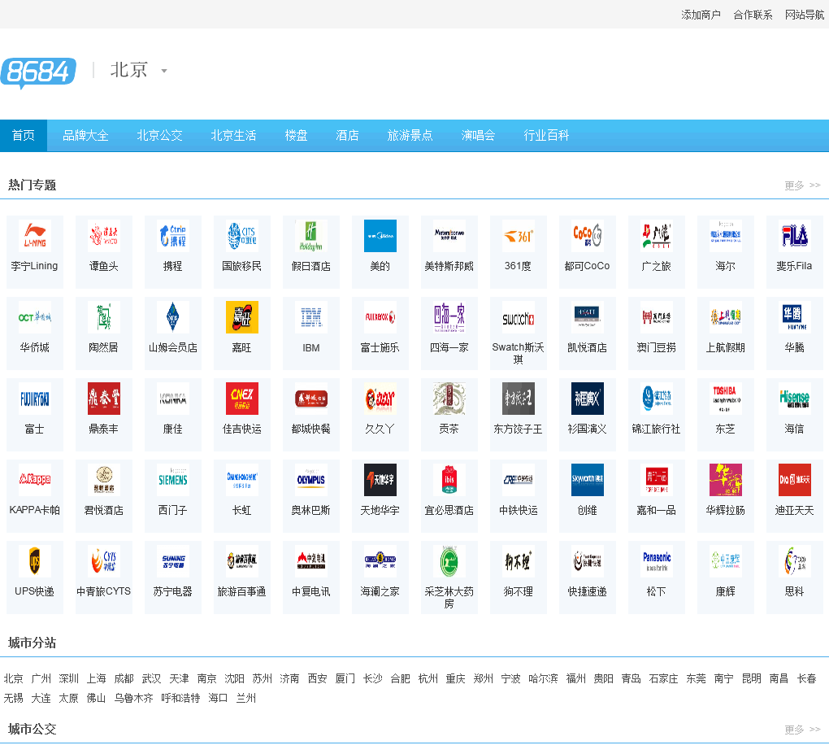Open the 东芝 Toshiba logo
Image resolution: width=829 pixels, height=754 pixels.
click(725, 399)
